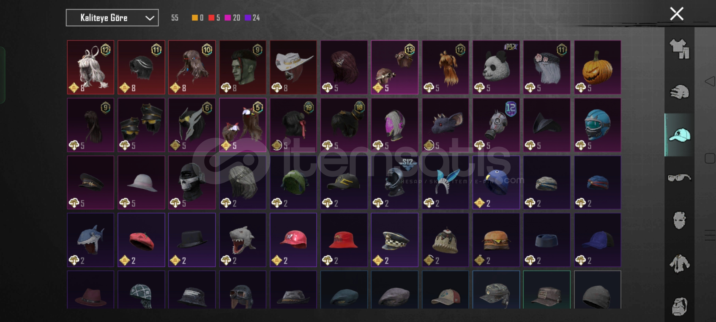
Task: Select the S12 helmet item
Action: (x=394, y=182)
